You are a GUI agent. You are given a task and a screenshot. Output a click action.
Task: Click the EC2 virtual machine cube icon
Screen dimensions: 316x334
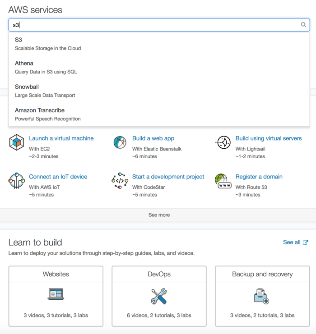[x=16, y=142]
